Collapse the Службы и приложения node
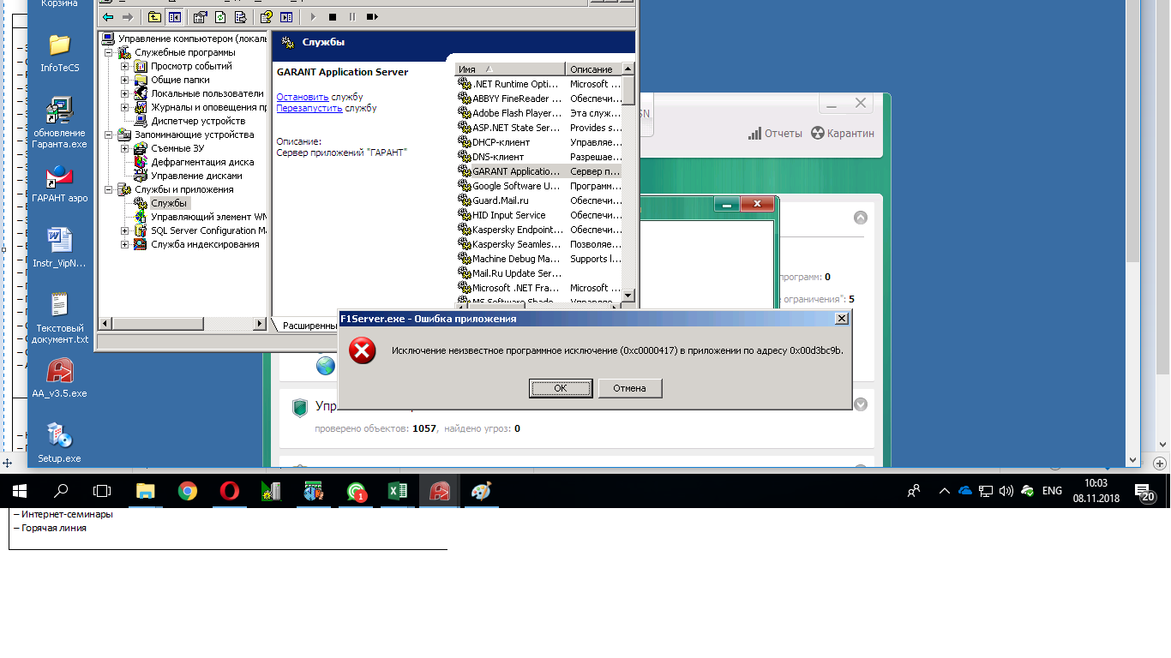This screenshot has height=658, width=1171. (x=109, y=189)
